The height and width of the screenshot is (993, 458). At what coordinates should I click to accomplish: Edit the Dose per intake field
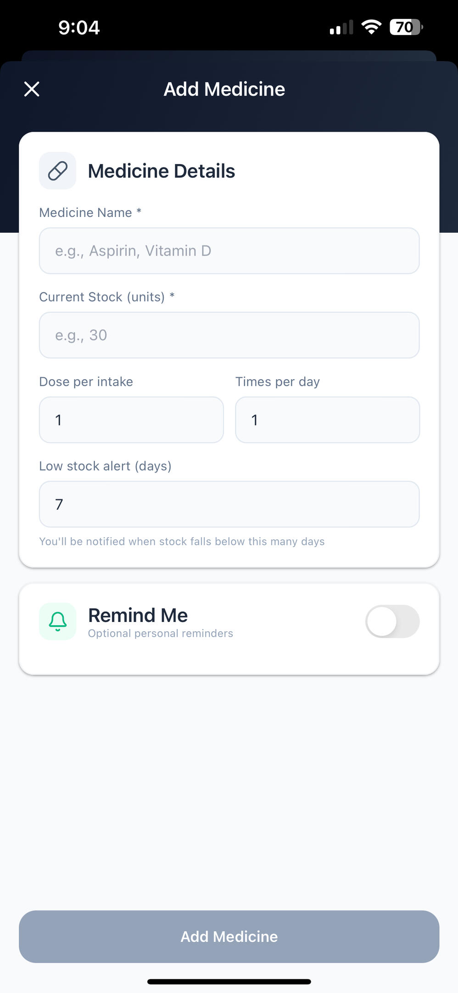tap(131, 420)
